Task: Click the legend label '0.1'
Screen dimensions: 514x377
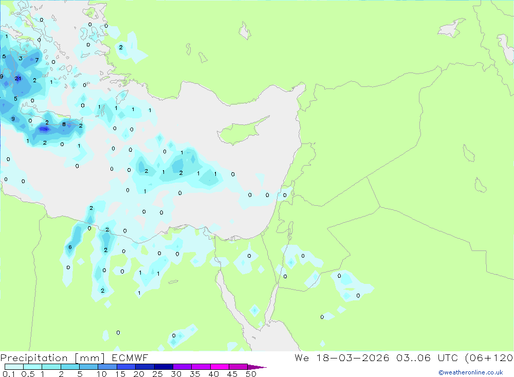Action: coord(9,374)
